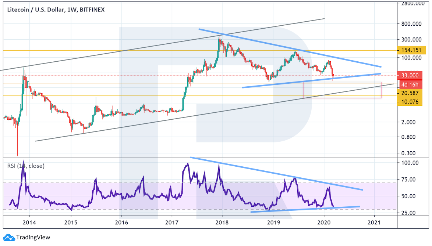Select the 10.076 yellow price level tag
Screen dimensions: 432x246
pos(410,101)
